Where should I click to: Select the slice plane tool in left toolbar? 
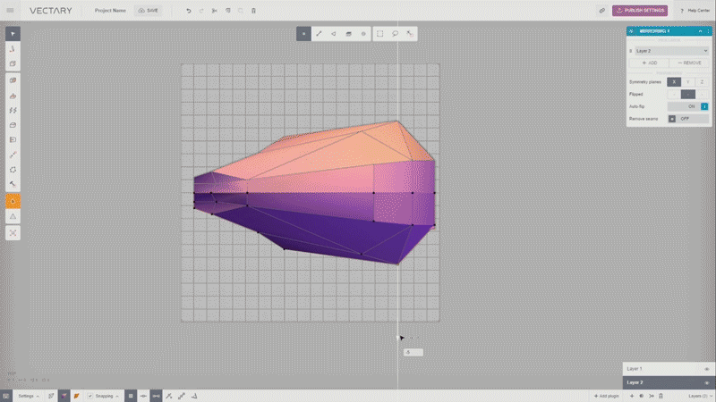(13, 140)
